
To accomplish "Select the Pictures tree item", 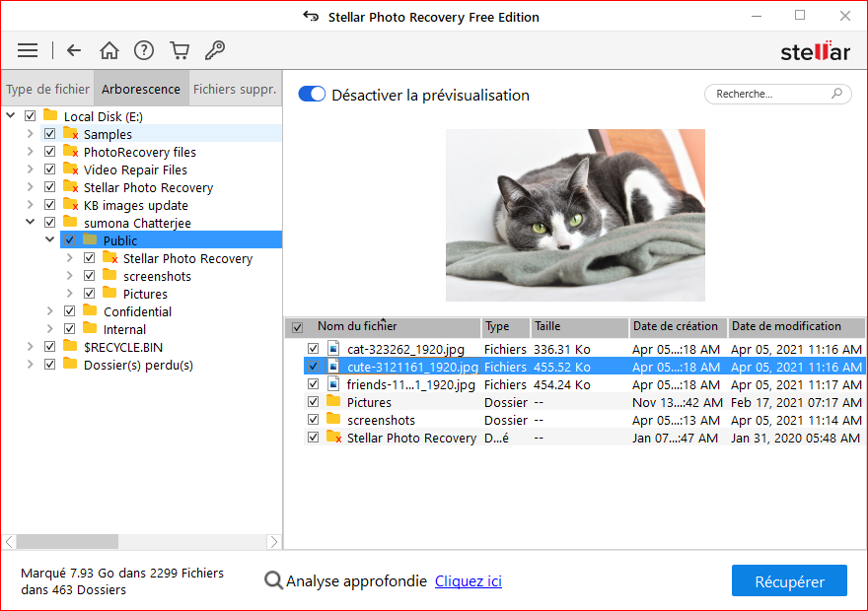I will 145,294.
